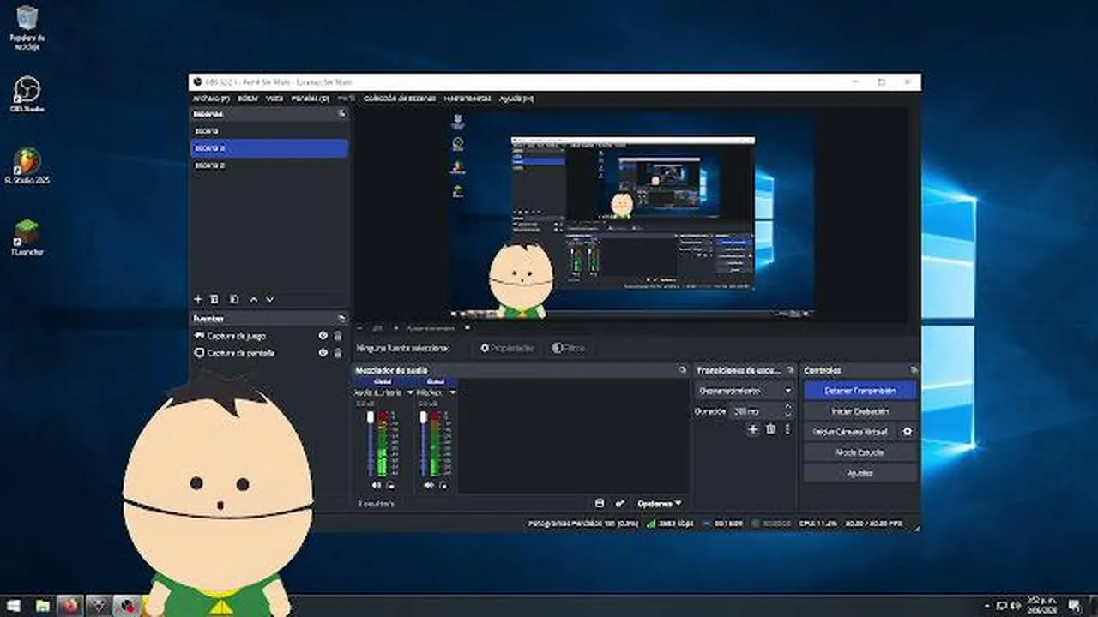Open Ajustes in Controles panel
Image resolution: width=1098 pixels, height=617 pixels.
[x=860, y=473]
